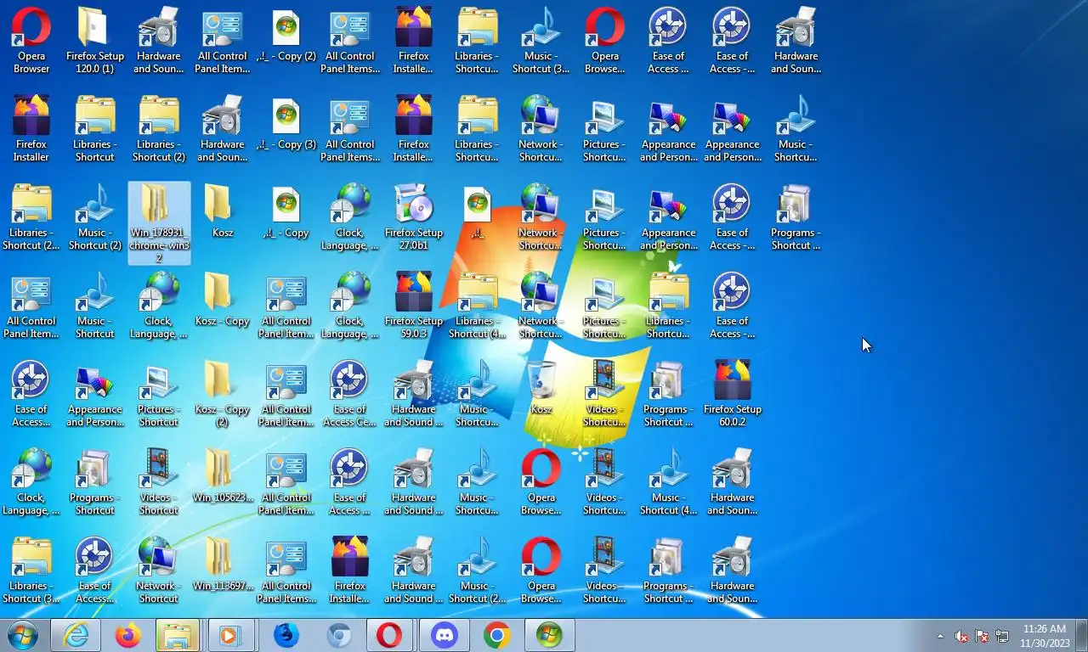The height and width of the screenshot is (652, 1088).
Task: Select the 'Libraries - Shortcut (4' icon
Action: tap(477, 306)
